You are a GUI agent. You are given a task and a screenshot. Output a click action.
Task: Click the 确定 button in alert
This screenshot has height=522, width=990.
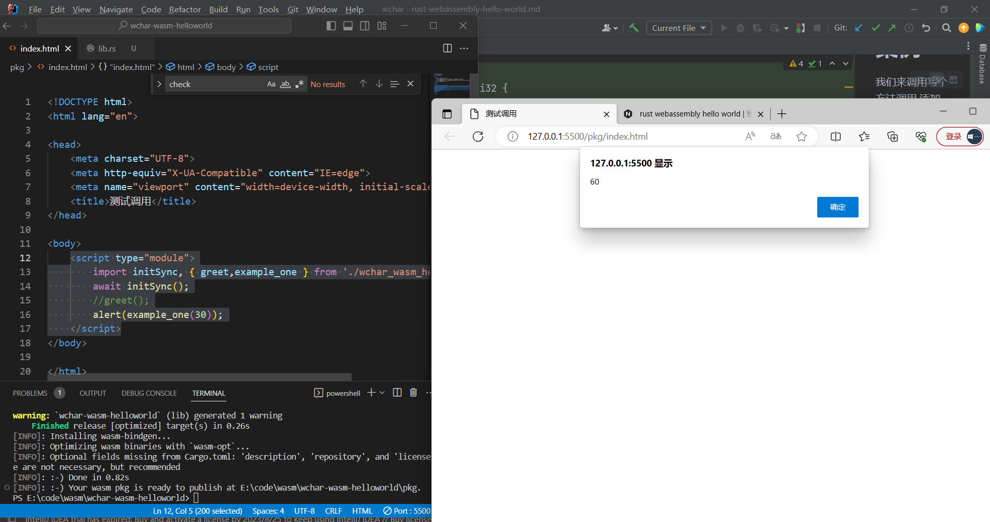coord(837,207)
